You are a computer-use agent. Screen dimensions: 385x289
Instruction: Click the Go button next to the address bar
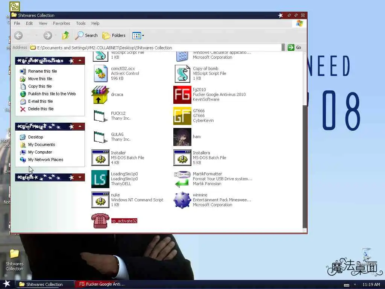294,47
